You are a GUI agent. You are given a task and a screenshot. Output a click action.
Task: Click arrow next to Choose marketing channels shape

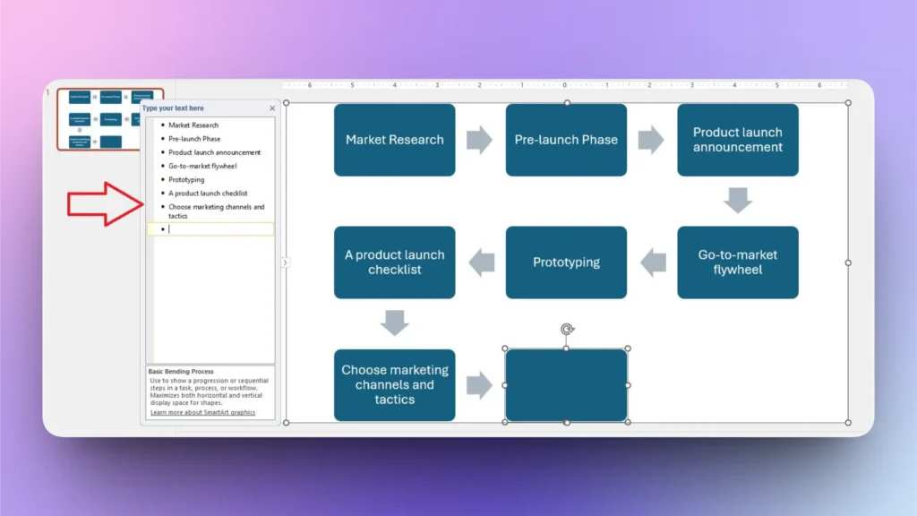[481, 385]
